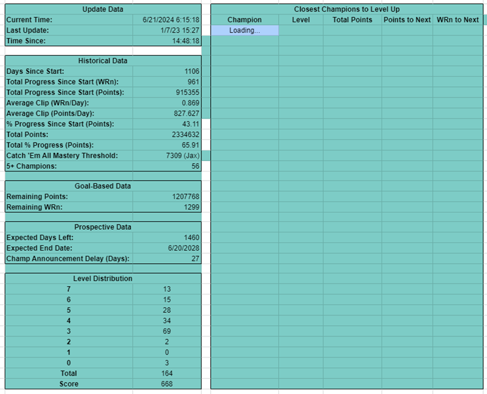Click the 'Points to Next' column header
The image size is (487, 394).
click(407, 20)
